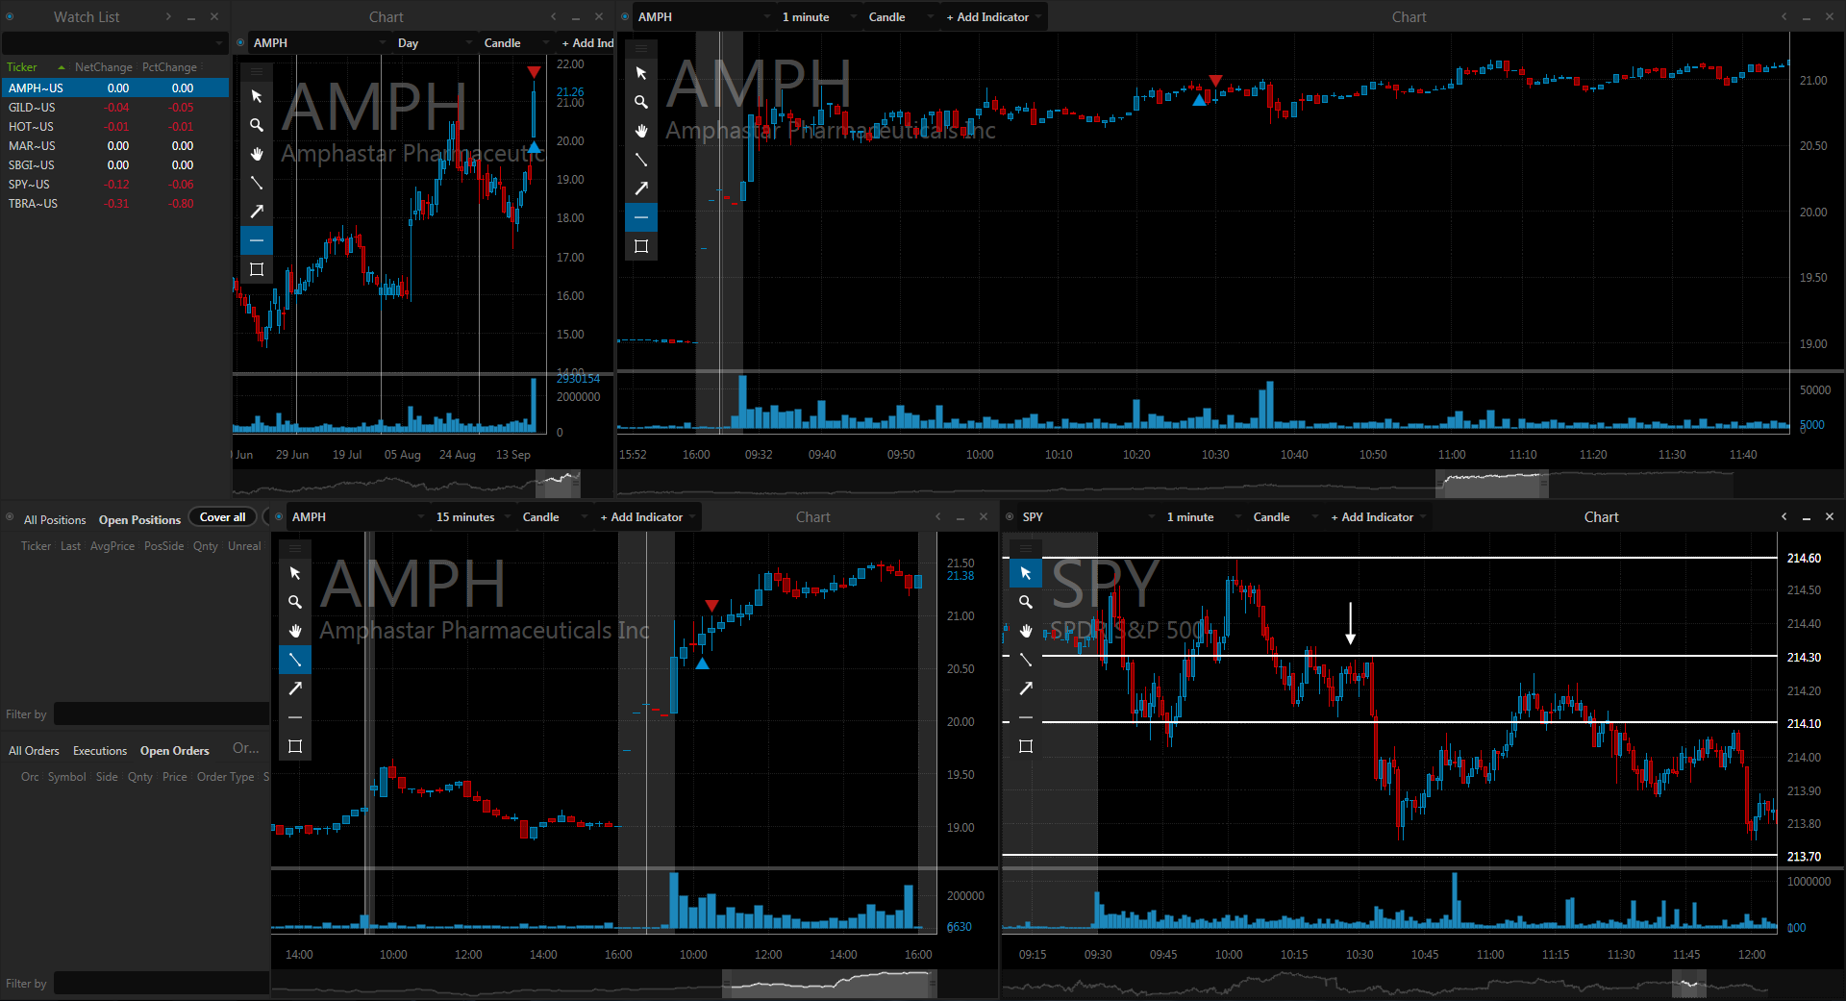Select horizontal line tool in SPY chart

point(1026,717)
